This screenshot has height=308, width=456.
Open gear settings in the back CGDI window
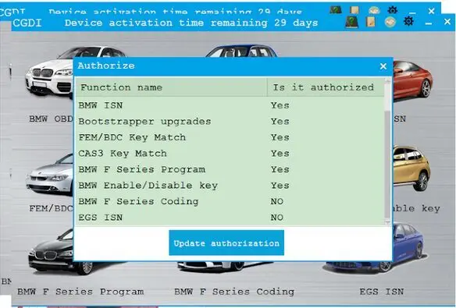pyautogui.click(x=392, y=10)
